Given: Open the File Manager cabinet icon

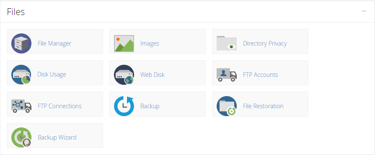Looking at the screenshot, I should 21,43.
